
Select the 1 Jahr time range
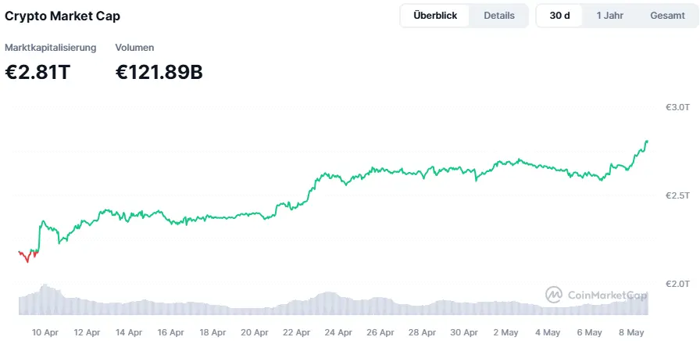pos(609,16)
